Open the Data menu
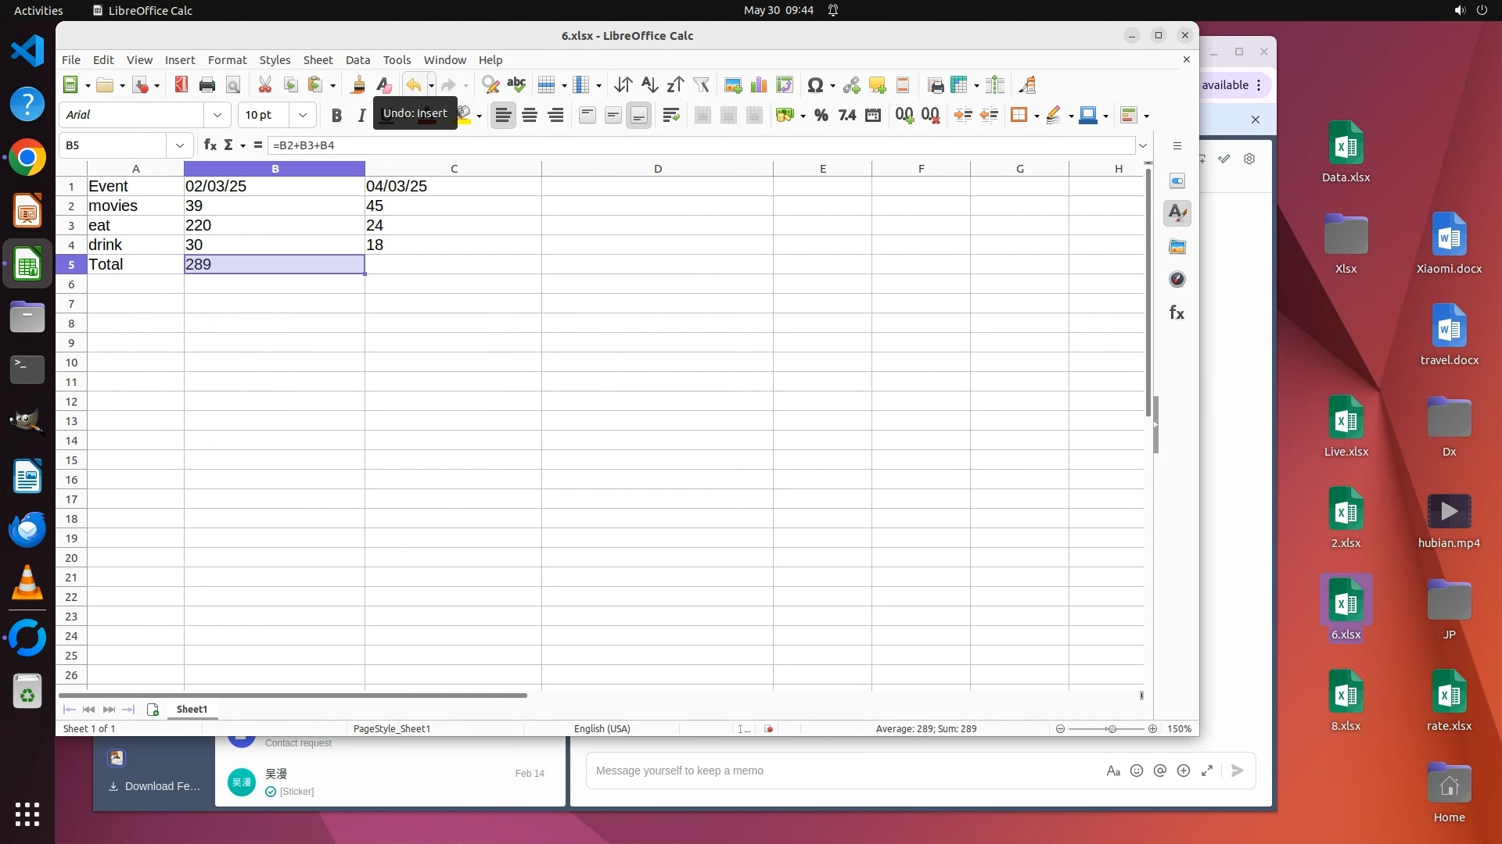 358,60
